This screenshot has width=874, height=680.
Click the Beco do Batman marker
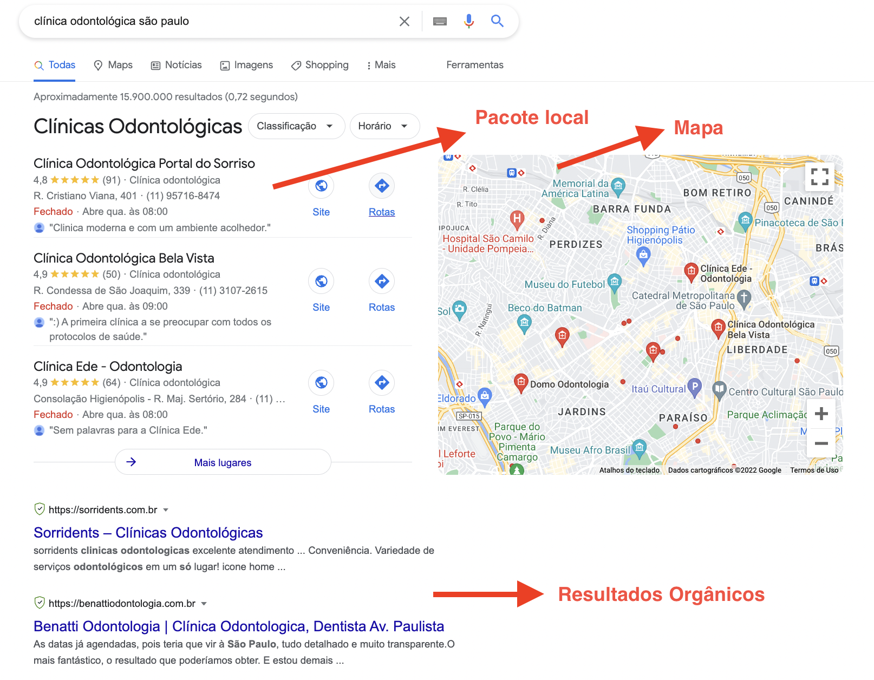click(524, 324)
